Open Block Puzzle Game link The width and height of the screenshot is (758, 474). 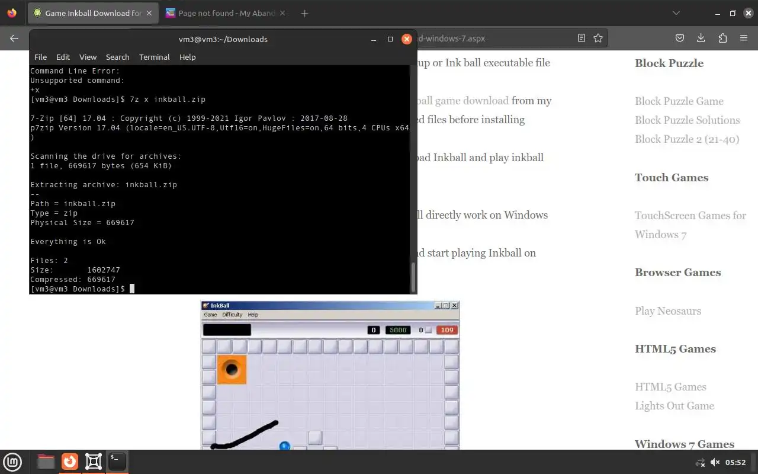pos(679,101)
